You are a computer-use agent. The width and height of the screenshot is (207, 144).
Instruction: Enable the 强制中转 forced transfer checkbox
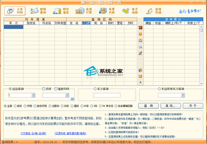[x=56, y=89]
